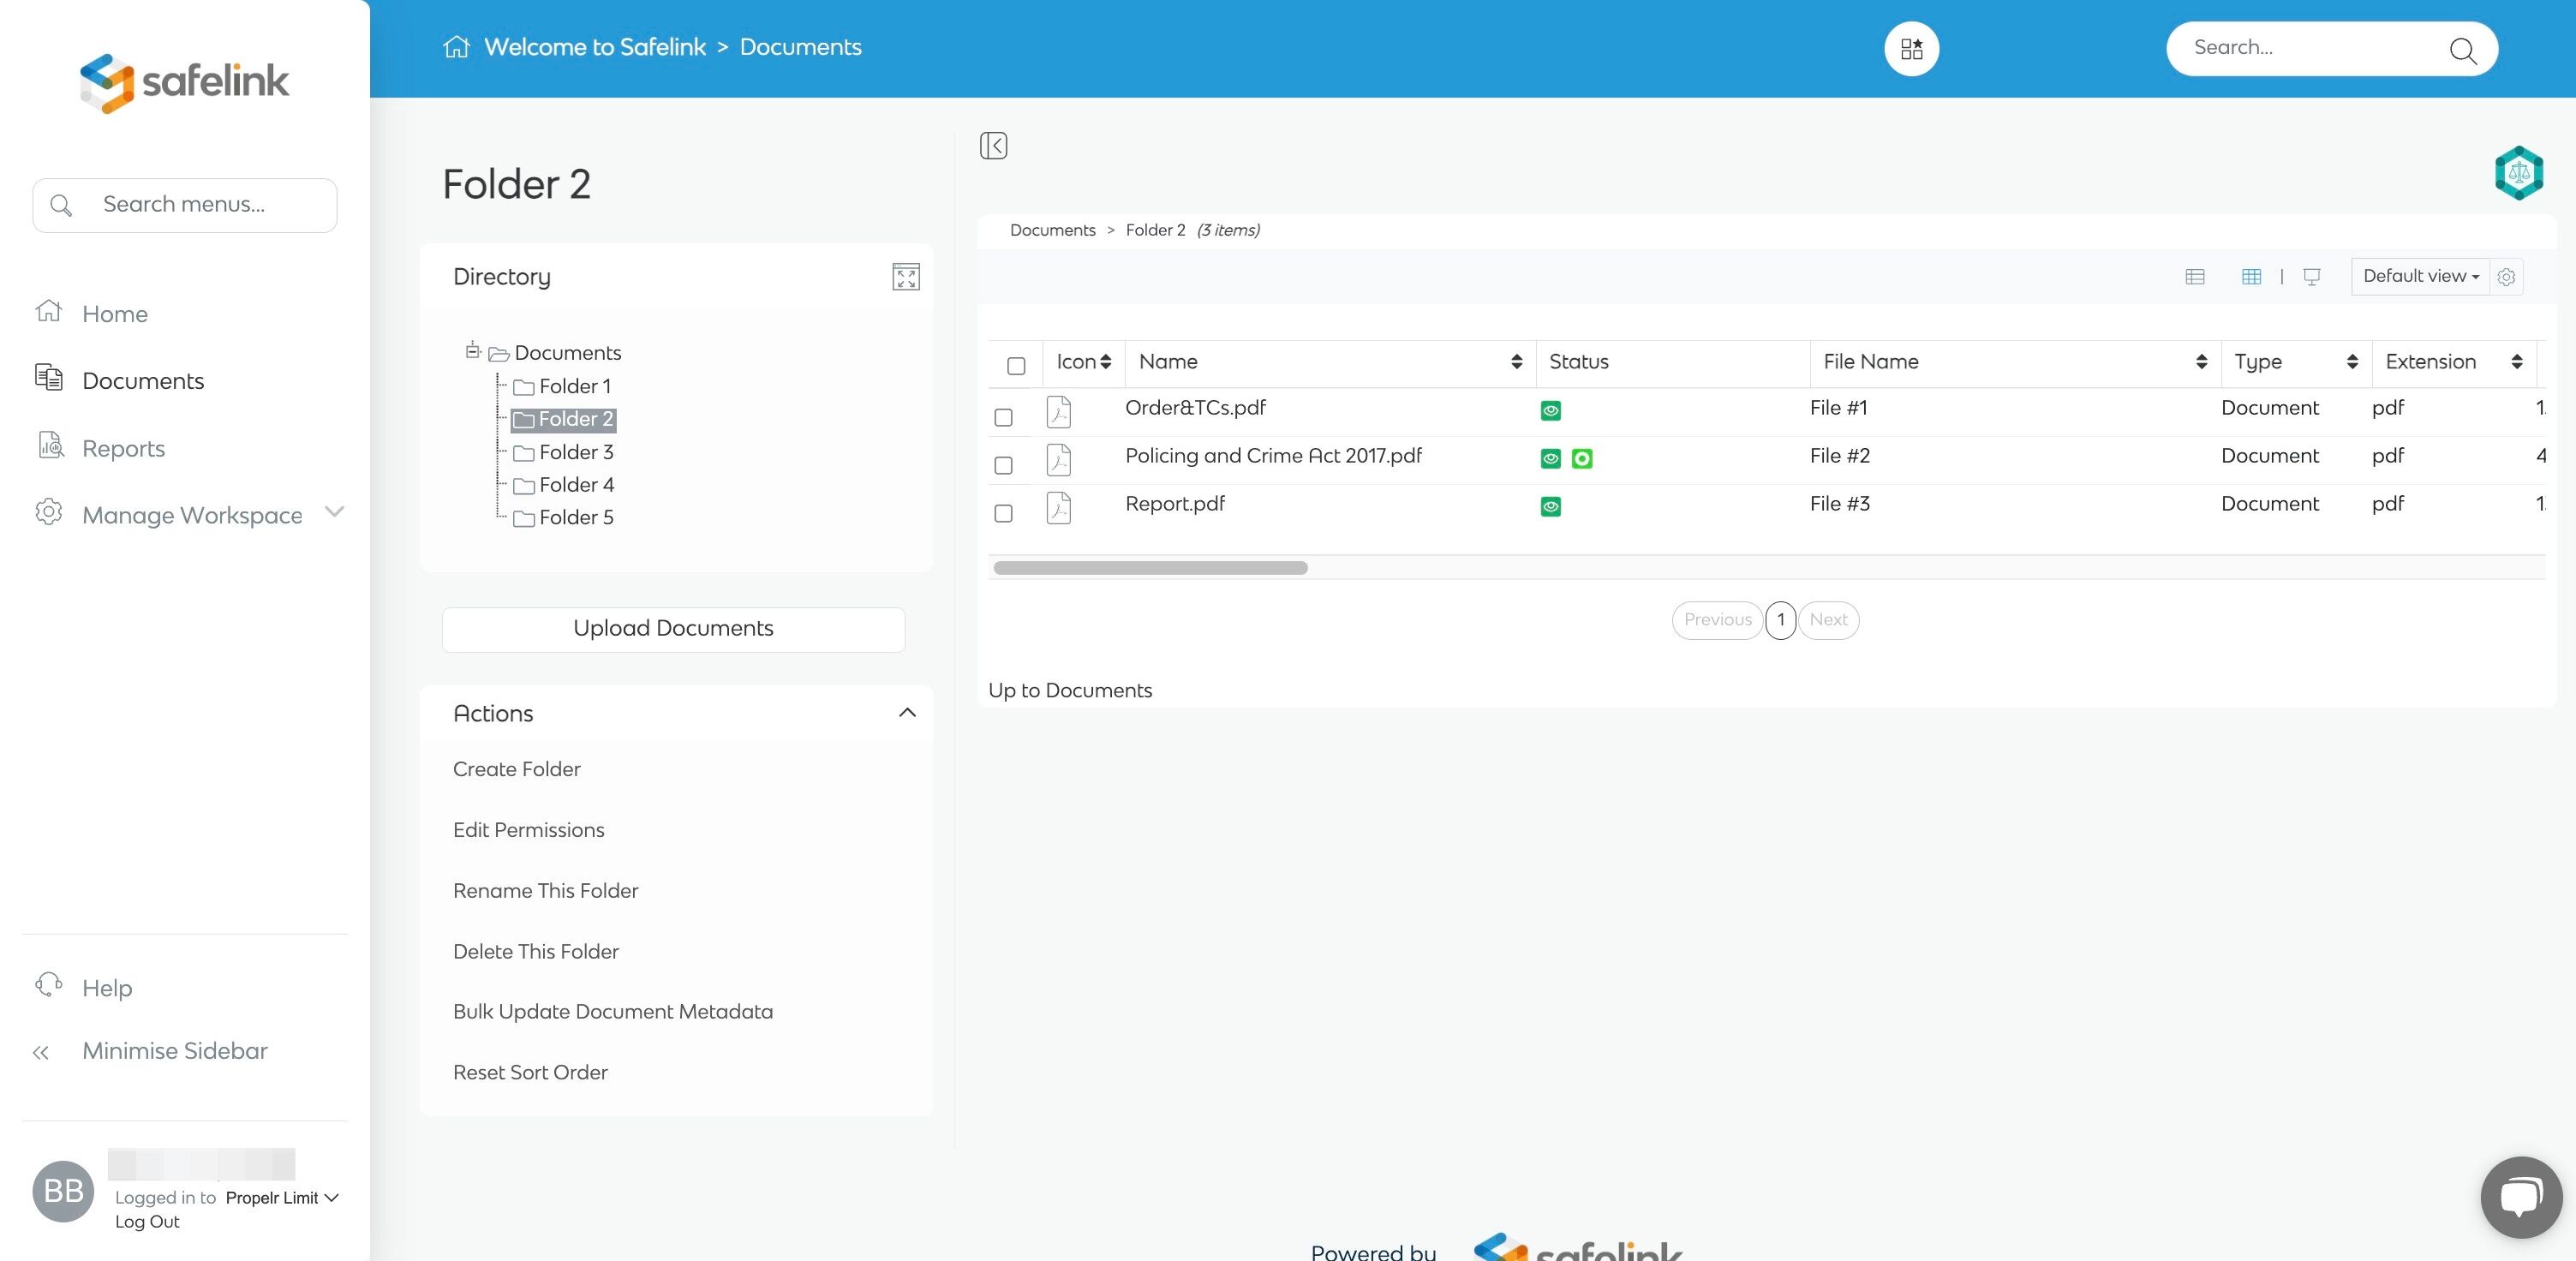Switch to grid view layout icon
This screenshot has width=2576, height=1261.
2251,277
